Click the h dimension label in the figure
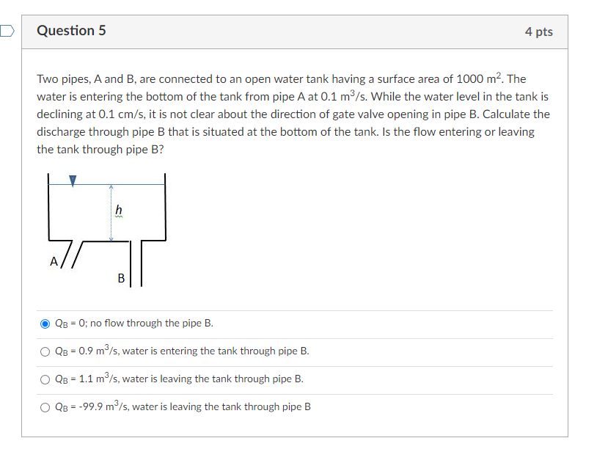The image size is (597, 449). tap(117, 208)
